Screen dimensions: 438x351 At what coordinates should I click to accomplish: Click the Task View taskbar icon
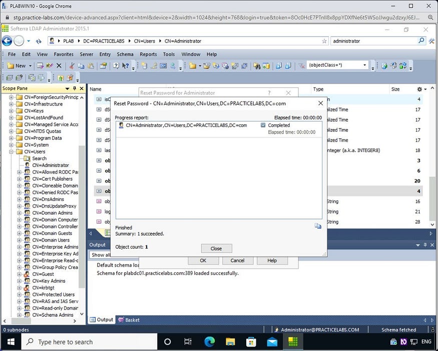coord(188,342)
